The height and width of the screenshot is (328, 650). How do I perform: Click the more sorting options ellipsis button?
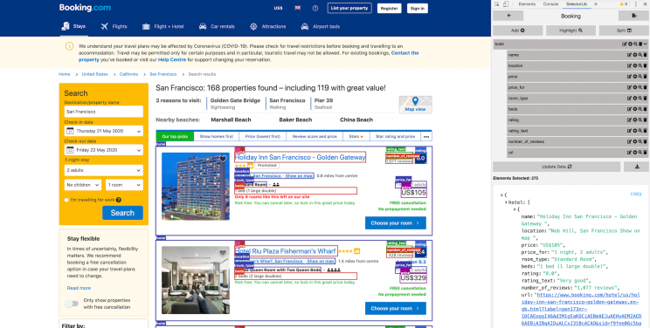click(x=426, y=136)
